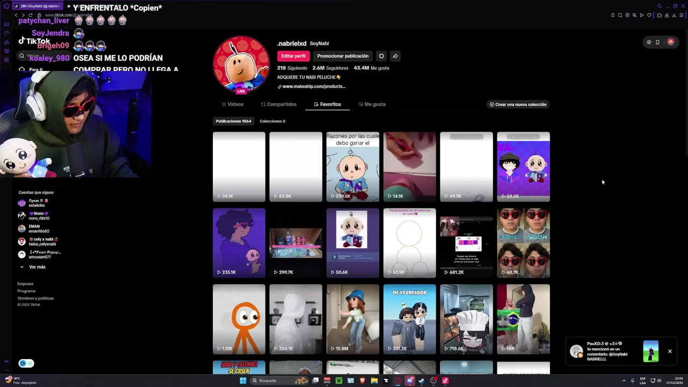Switch to the Videos tab
Viewport: 688px width, 387px height.
(232, 104)
